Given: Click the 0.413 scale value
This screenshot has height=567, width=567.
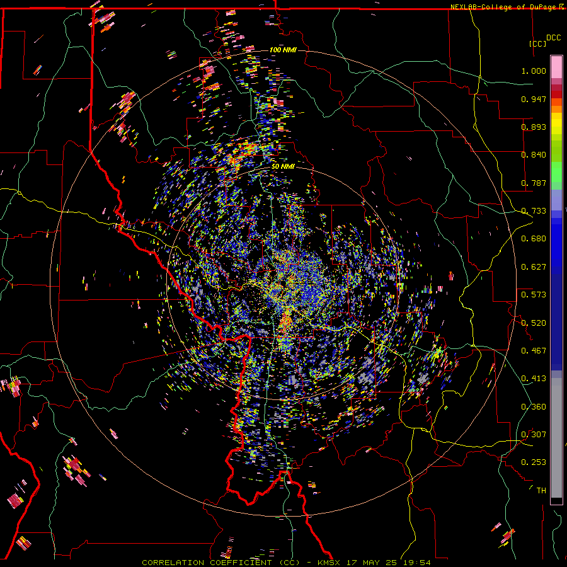Looking at the screenshot, I should pyautogui.click(x=534, y=379).
